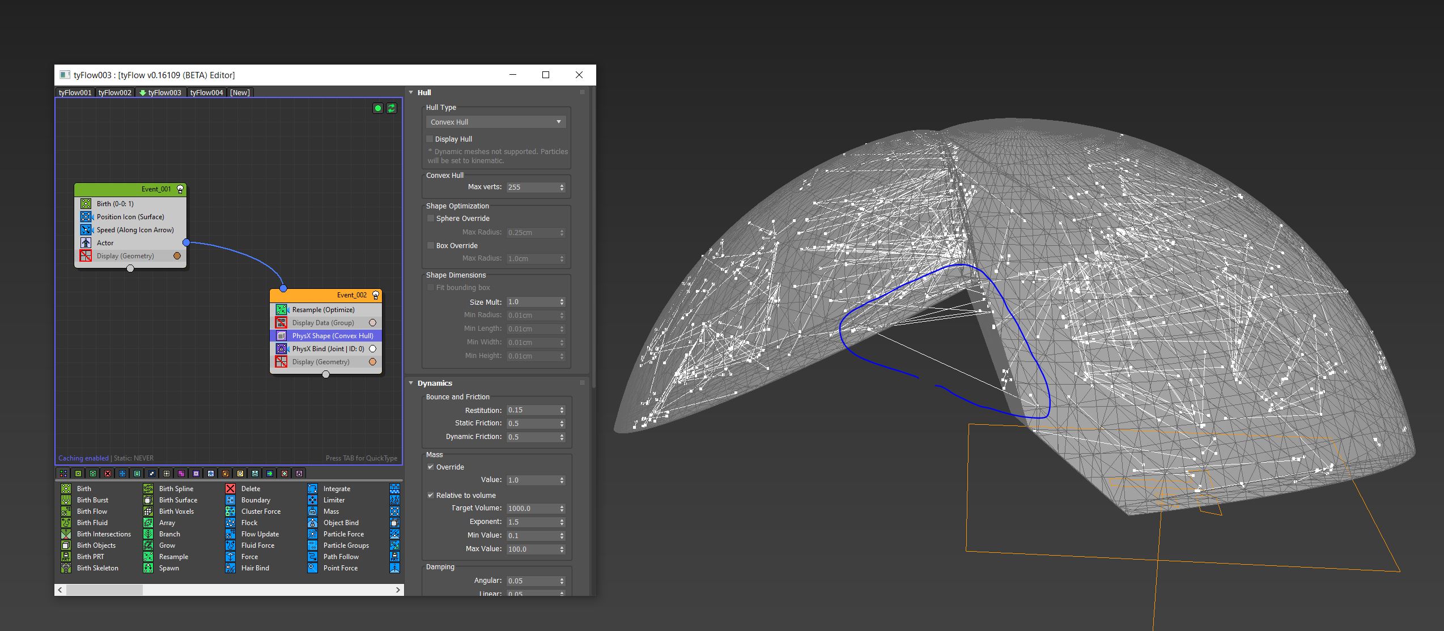The height and width of the screenshot is (631, 1444).
Task: Choose the Cluster Force operator icon
Action: (x=231, y=511)
